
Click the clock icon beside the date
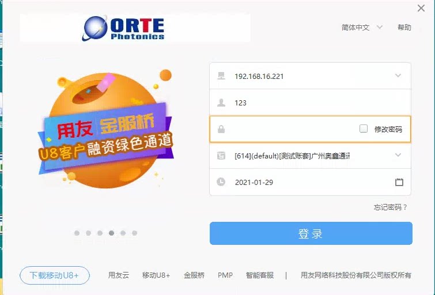pyautogui.click(x=221, y=181)
